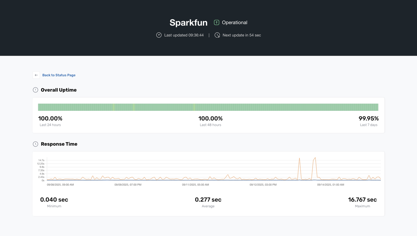Screen dimensions: 417x236
Task: Click the Sparkfun page title
Action: pyautogui.click(x=188, y=22)
